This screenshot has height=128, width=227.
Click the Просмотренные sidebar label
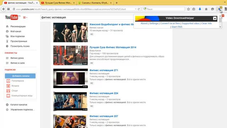click(x=19, y=41)
